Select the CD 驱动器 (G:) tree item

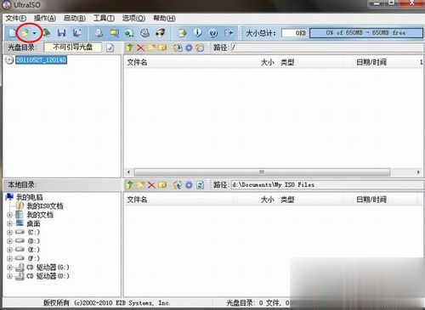coord(48,268)
